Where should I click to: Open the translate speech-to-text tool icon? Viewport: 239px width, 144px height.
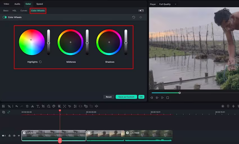[x=86, y=106]
